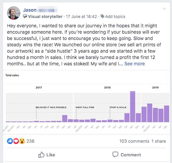Select Add topics link

[115, 17]
